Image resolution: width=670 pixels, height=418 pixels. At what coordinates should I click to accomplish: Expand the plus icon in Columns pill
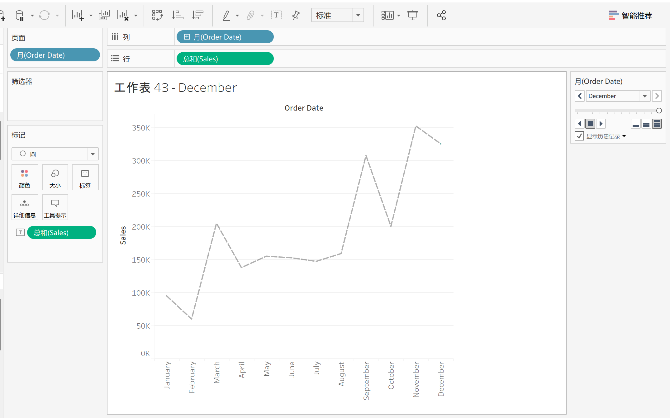point(187,37)
